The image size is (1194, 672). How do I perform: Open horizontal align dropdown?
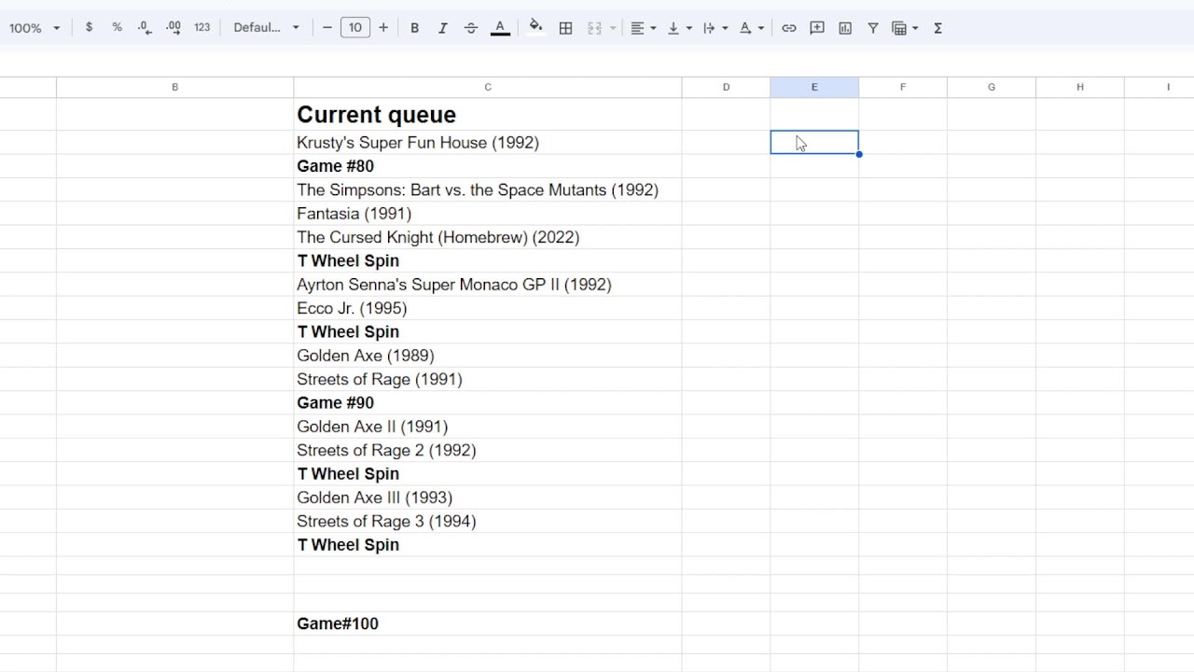pyautogui.click(x=643, y=28)
